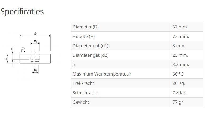The image size is (208, 119).
Task: Click the horseshoe magnet icon in the diagram
Action: pos(23,50)
